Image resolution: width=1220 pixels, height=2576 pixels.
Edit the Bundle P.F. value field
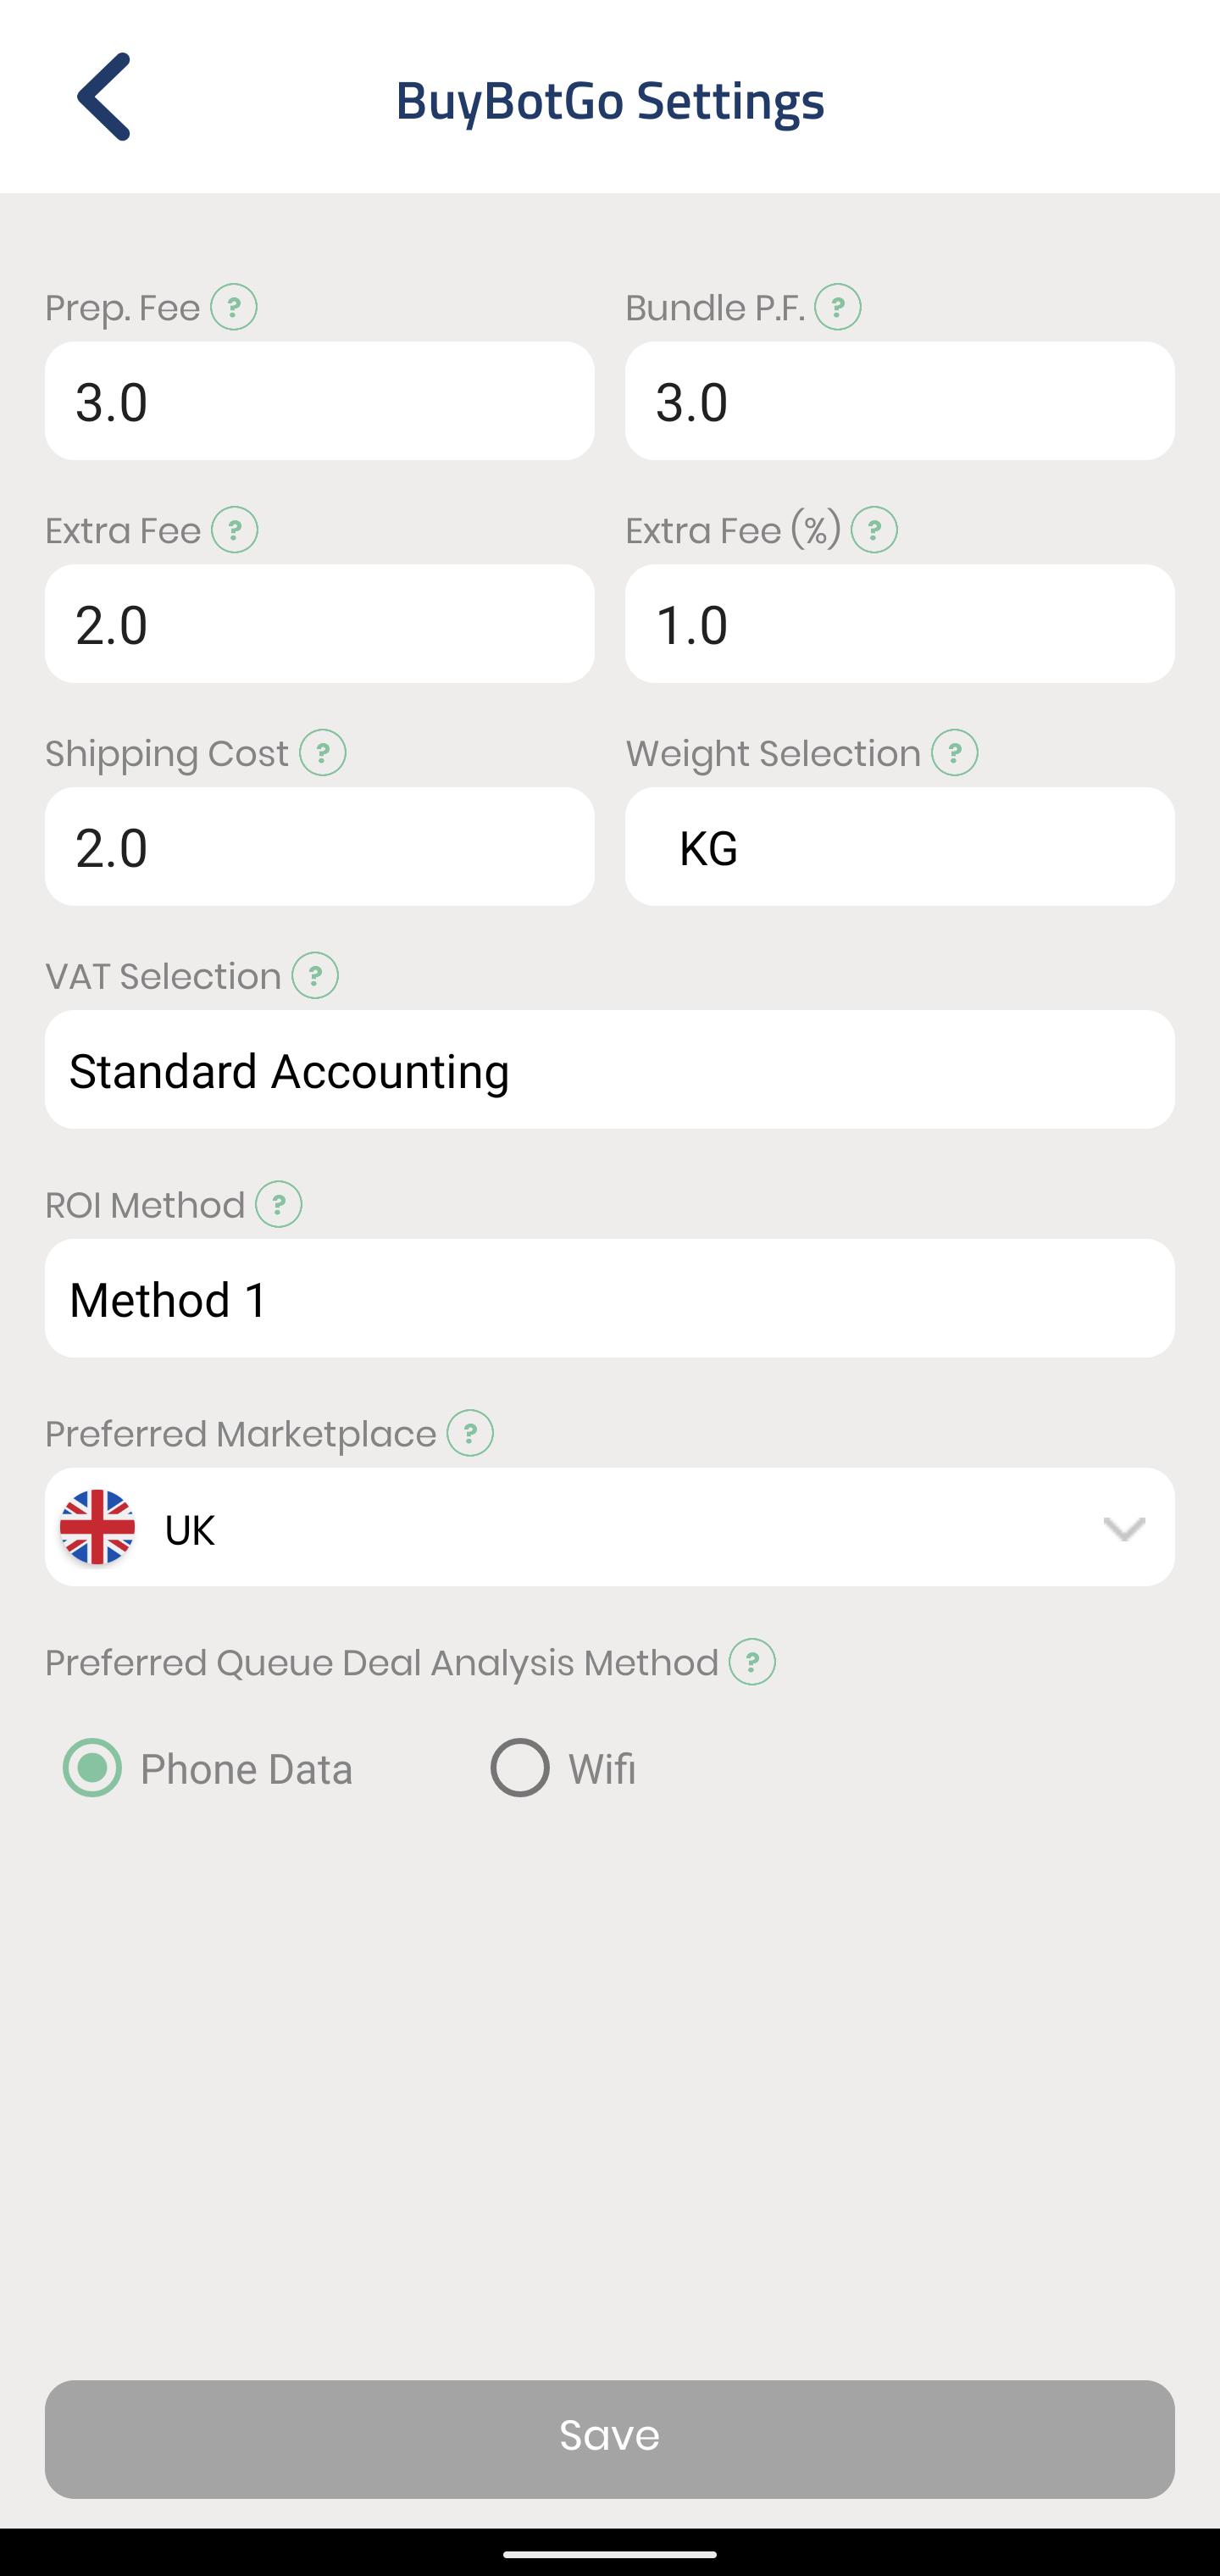click(899, 401)
